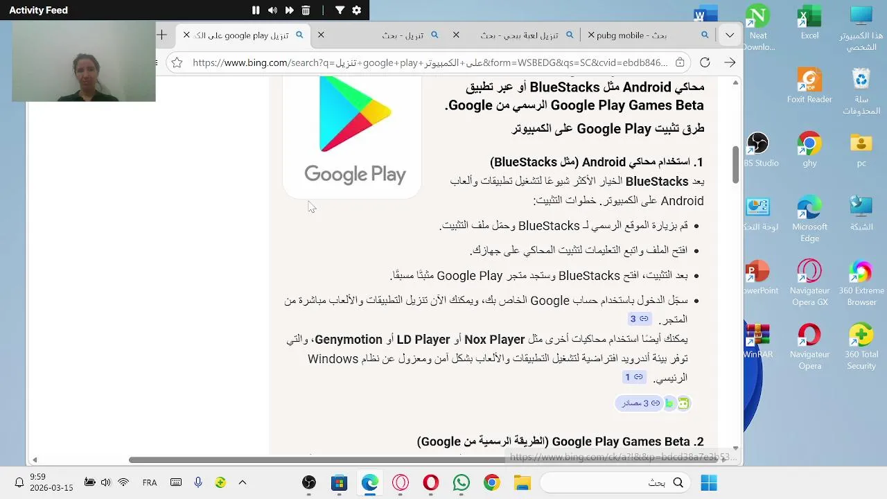Show hidden system tray icons
The height and width of the screenshot is (499, 887).
coord(243,482)
